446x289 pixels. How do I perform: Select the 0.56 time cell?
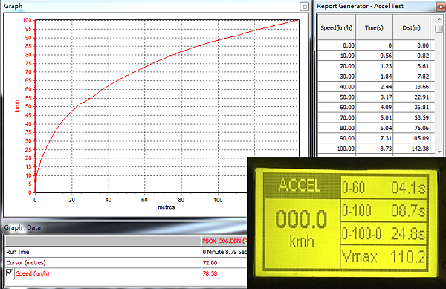pos(374,56)
